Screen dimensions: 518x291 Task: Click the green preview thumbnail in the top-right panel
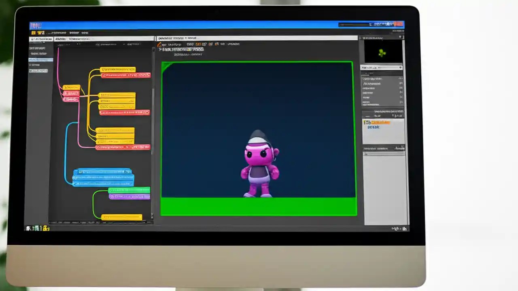coord(382,53)
